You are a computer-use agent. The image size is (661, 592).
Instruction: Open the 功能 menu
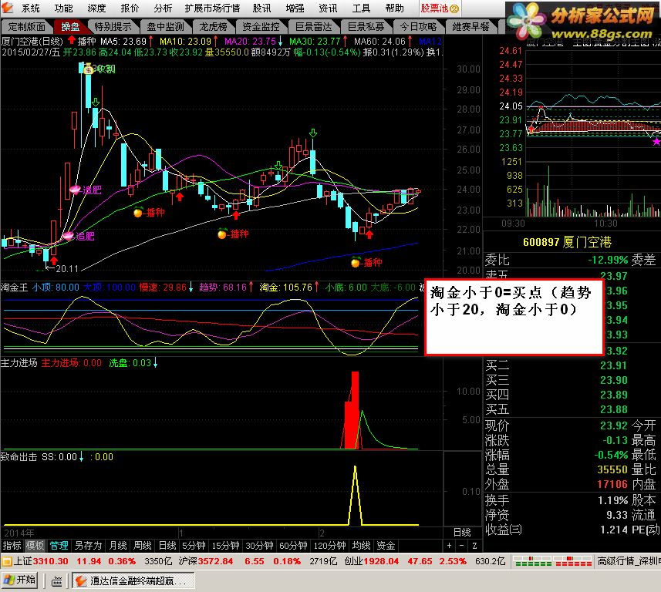coord(63,8)
